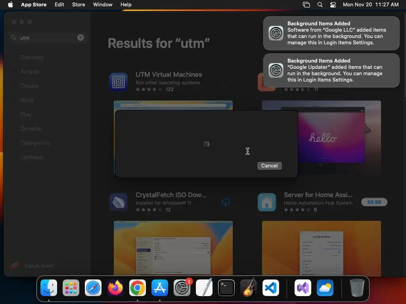Open Launchpad from the Dock
Viewport: 406px width, 304px height.
coord(71,288)
